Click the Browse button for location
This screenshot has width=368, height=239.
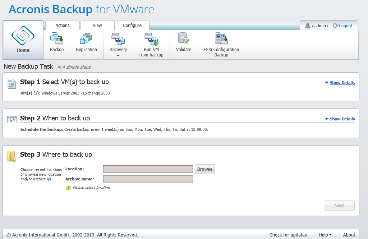pos(205,169)
